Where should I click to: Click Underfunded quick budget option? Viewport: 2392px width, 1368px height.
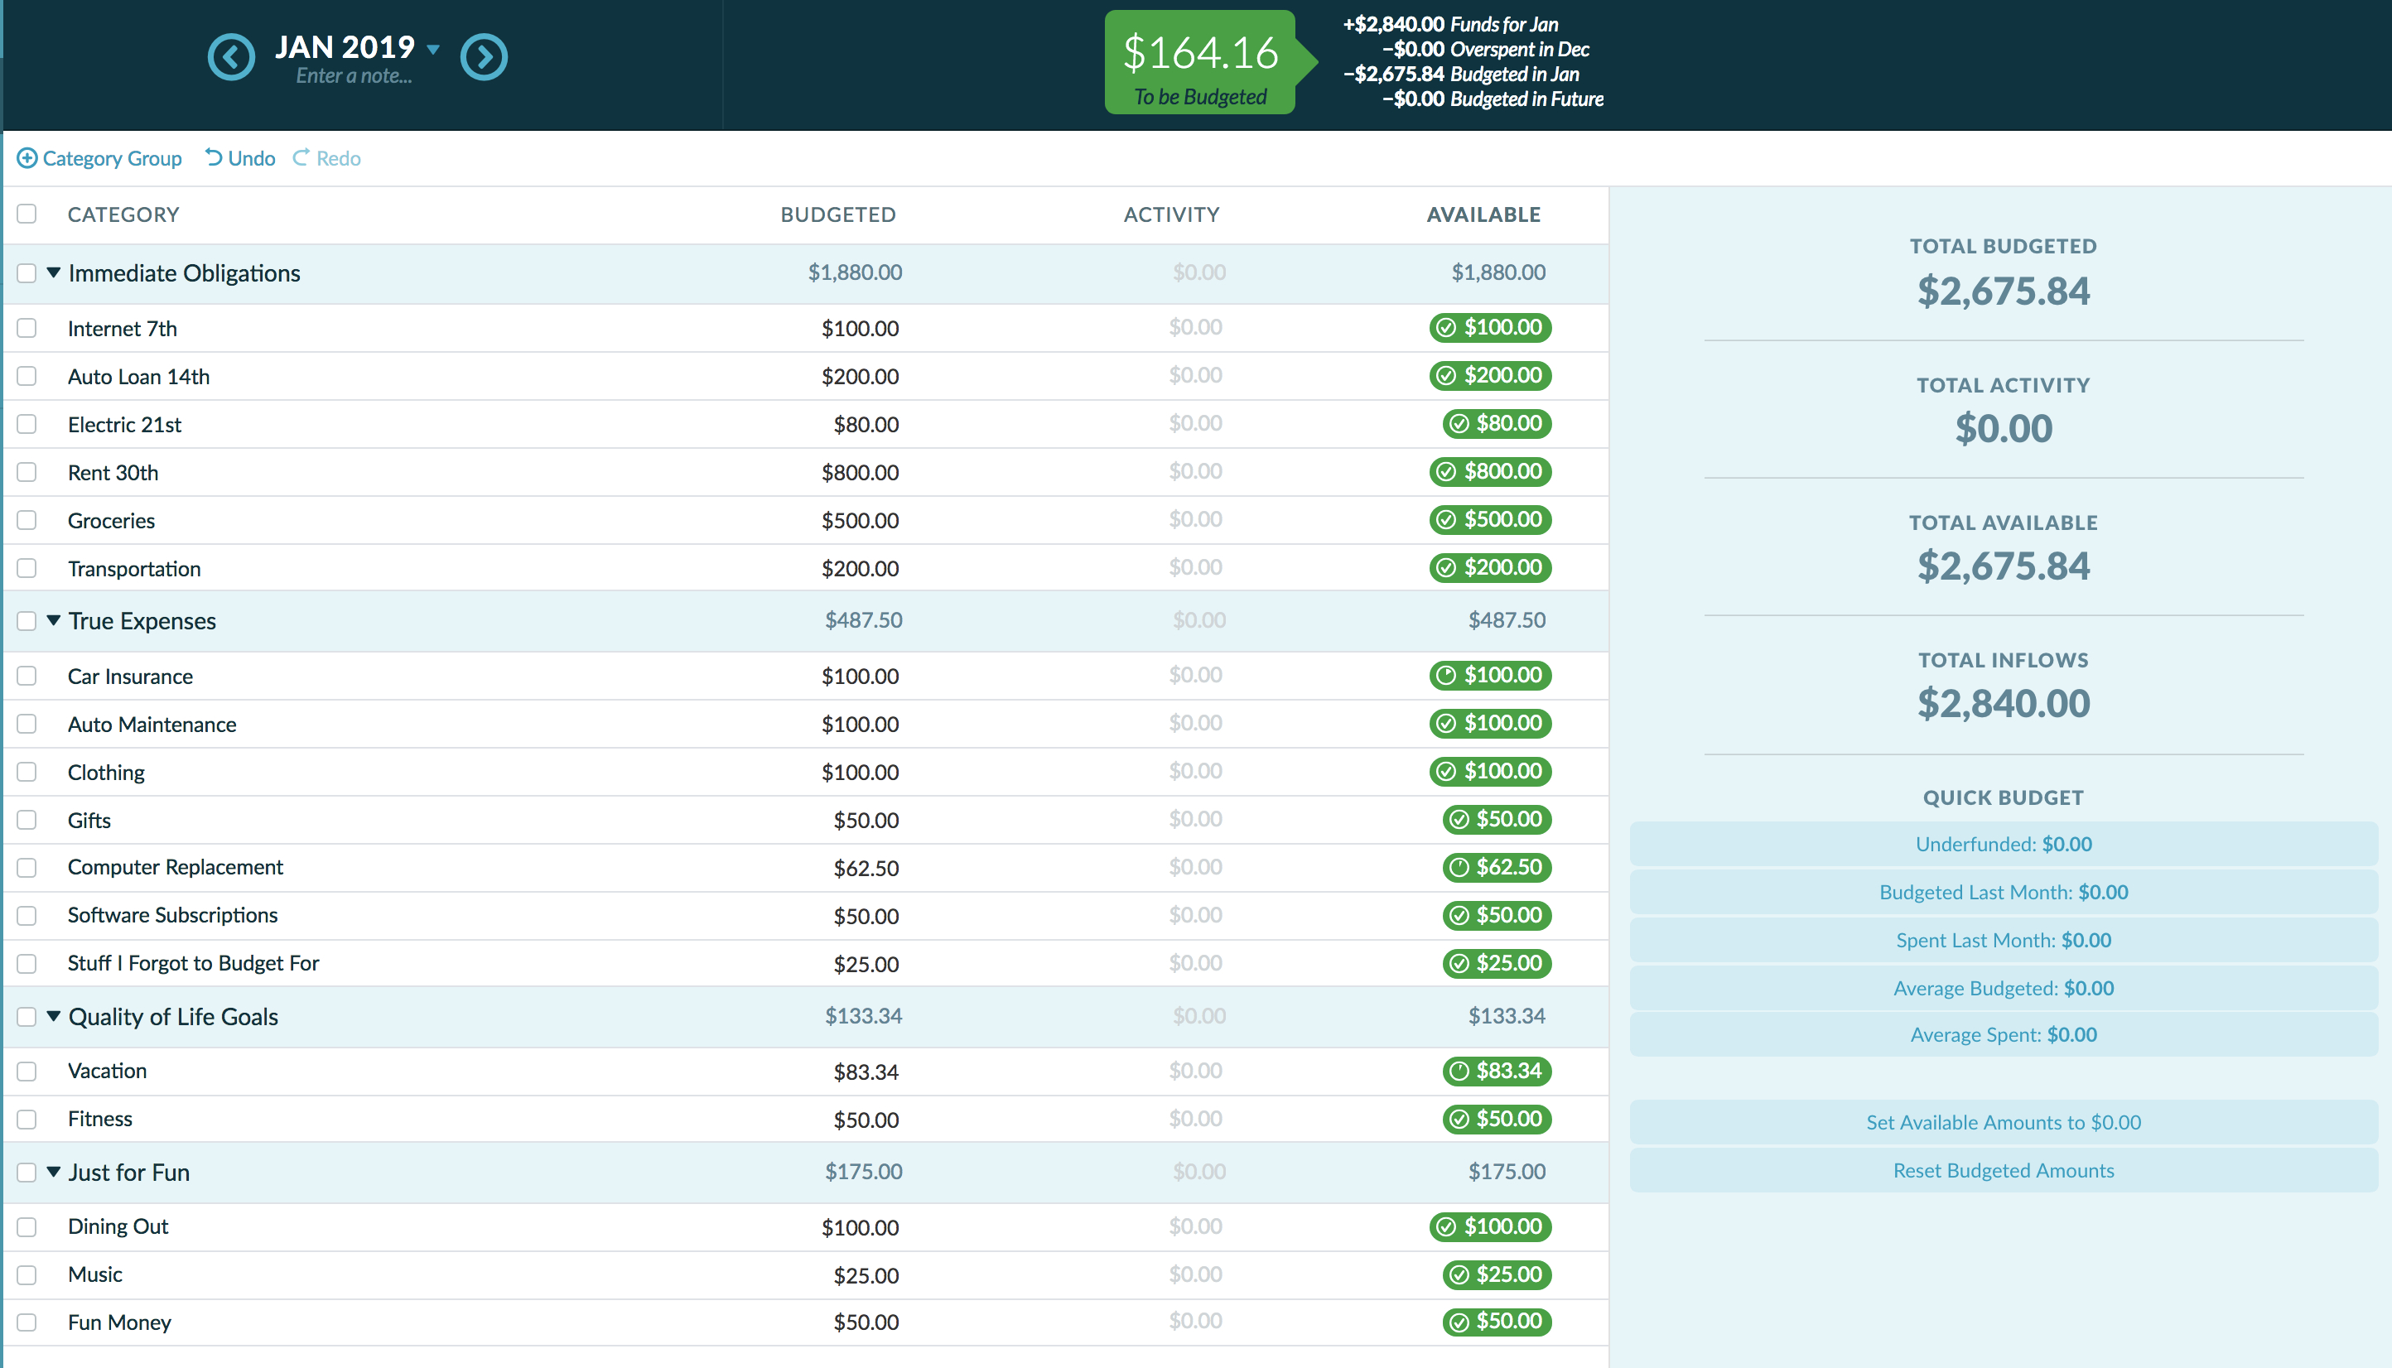pyautogui.click(x=2003, y=844)
